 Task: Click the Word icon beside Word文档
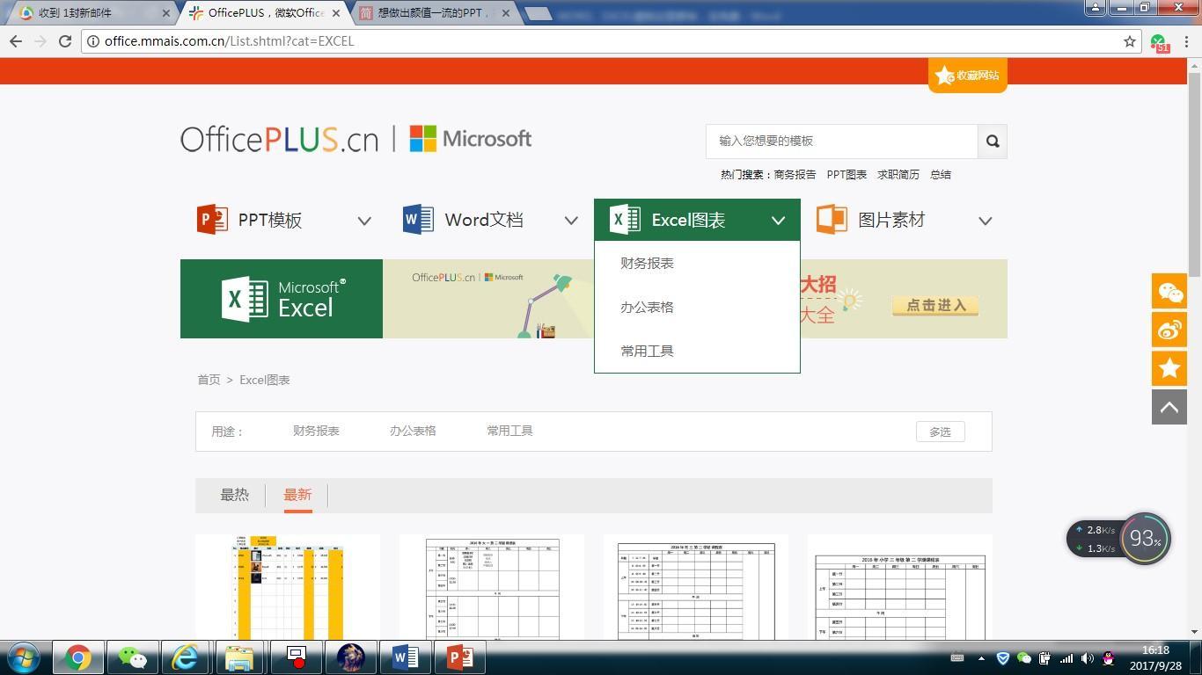418,219
